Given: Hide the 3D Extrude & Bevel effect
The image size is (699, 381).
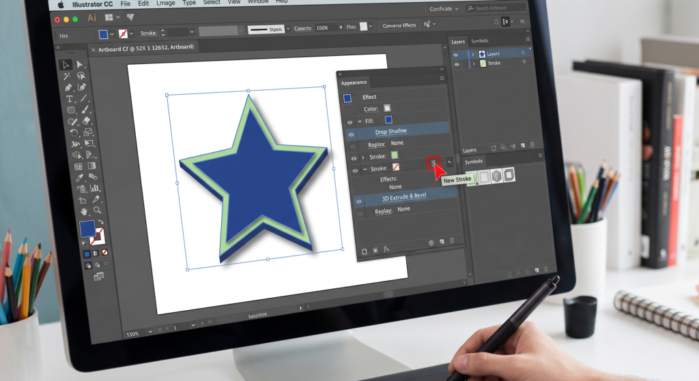Looking at the screenshot, I should coord(359,202).
